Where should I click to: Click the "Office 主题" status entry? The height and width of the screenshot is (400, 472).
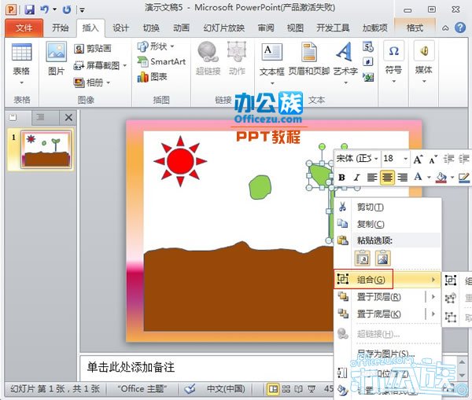pyautogui.click(x=142, y=389)
